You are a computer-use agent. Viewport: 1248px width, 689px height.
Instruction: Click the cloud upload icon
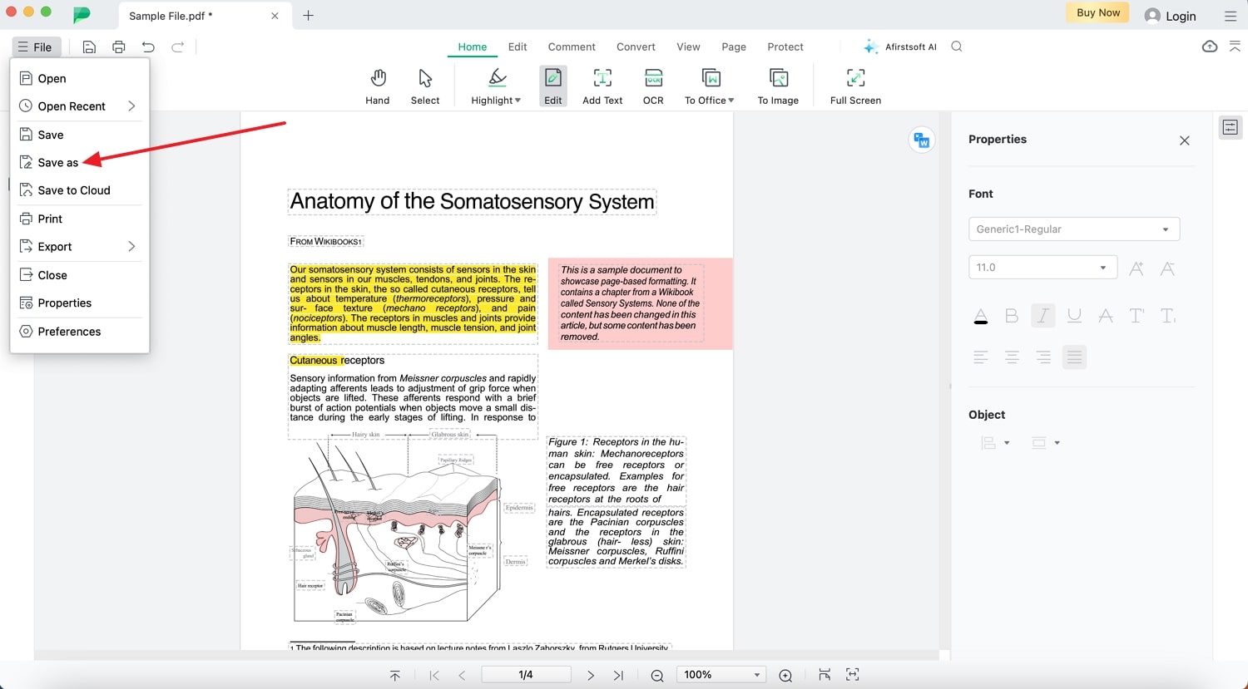click(x=1210, y=47)
